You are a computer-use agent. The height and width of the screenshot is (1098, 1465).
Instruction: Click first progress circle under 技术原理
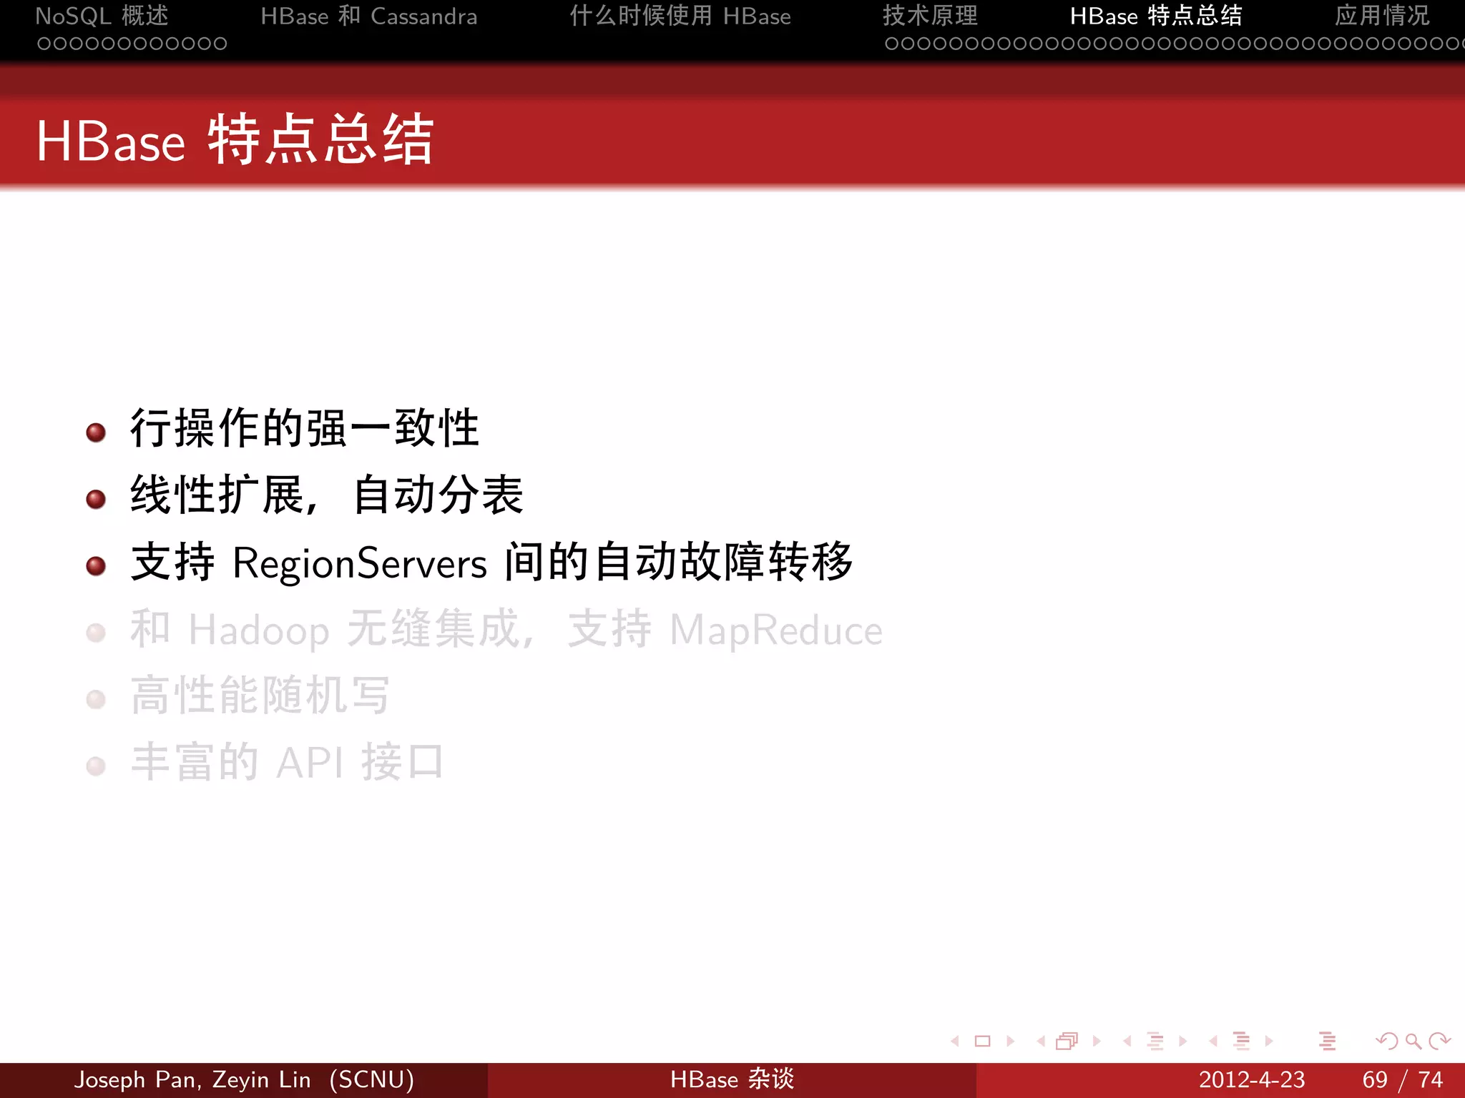[x=892, y=44]
